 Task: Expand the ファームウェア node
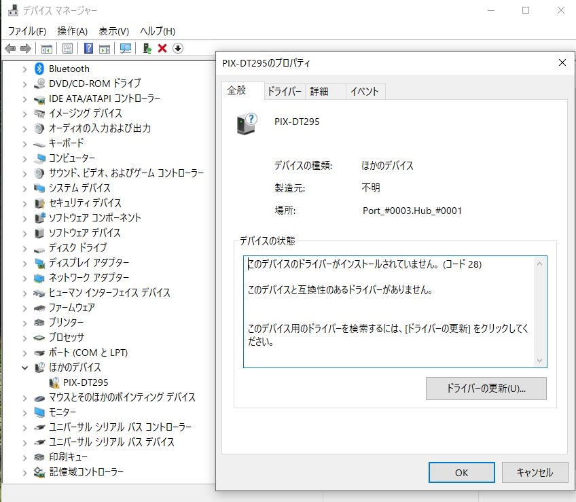click(24, 308)
